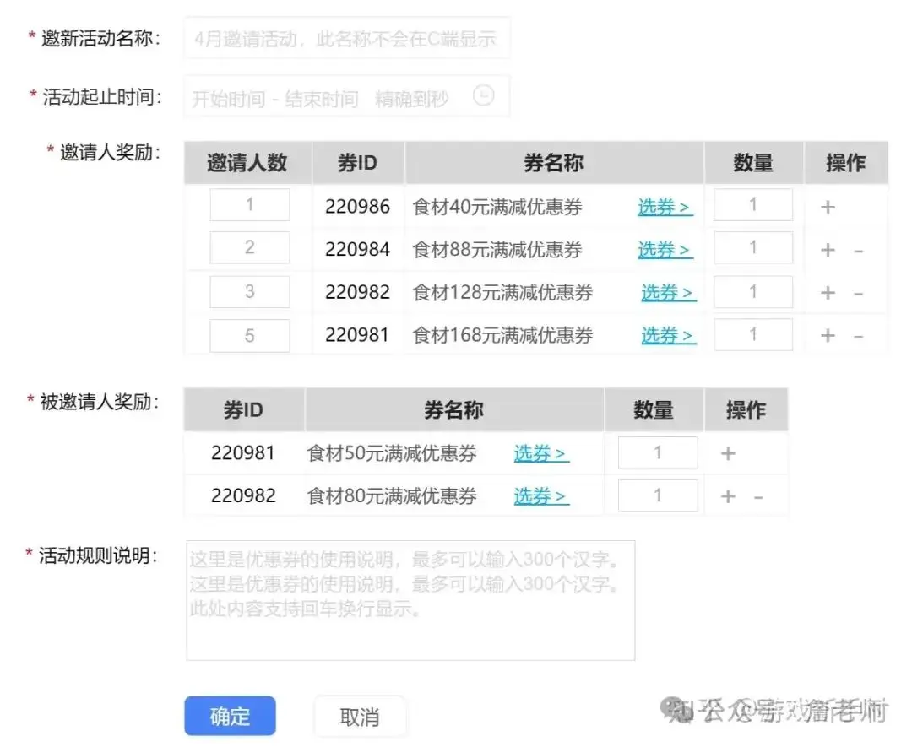Click the 确定 confirm button
912x747 pixels.
click(x=230, y=715)
